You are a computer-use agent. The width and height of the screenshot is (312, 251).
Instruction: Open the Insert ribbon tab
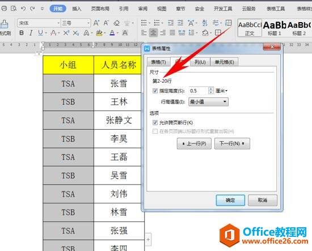pyautogui.click(x=77, y=8)
